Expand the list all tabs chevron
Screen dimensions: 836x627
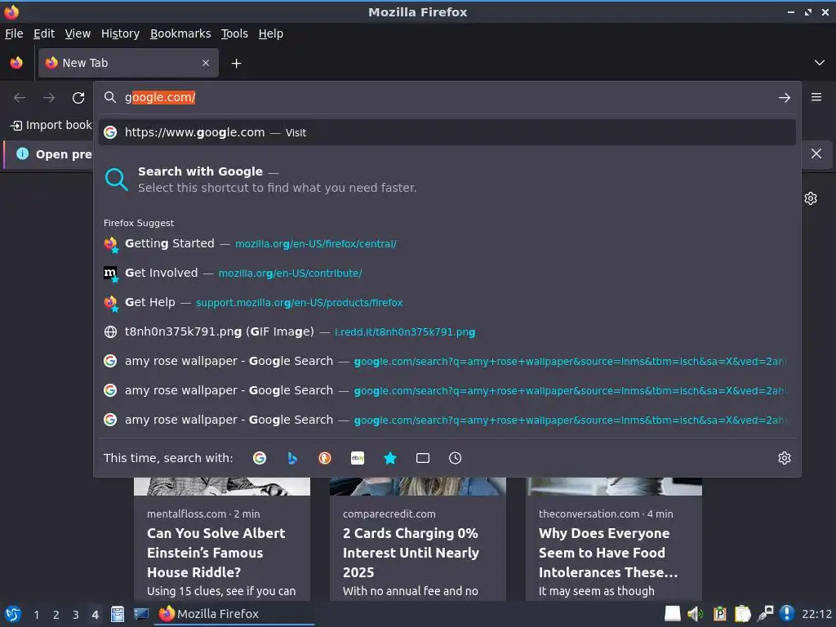[x=819, y=63]
